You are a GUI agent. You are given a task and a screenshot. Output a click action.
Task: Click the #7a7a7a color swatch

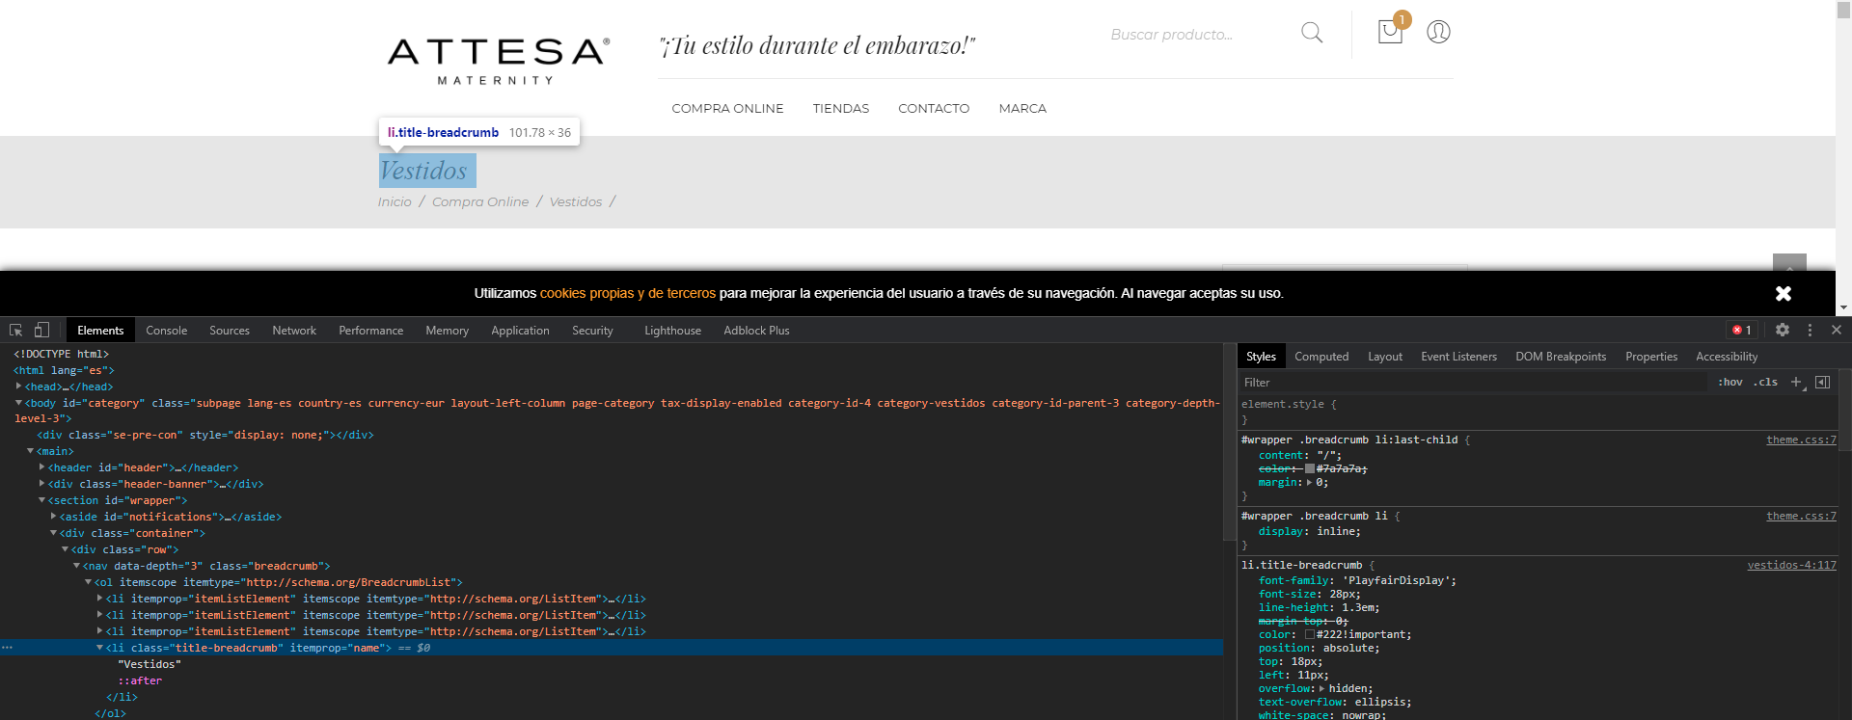point(1309,468)
